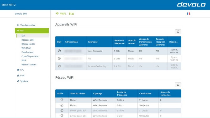Open Contrôle parental settings
210x118 pixels.
tap(30, 56)
